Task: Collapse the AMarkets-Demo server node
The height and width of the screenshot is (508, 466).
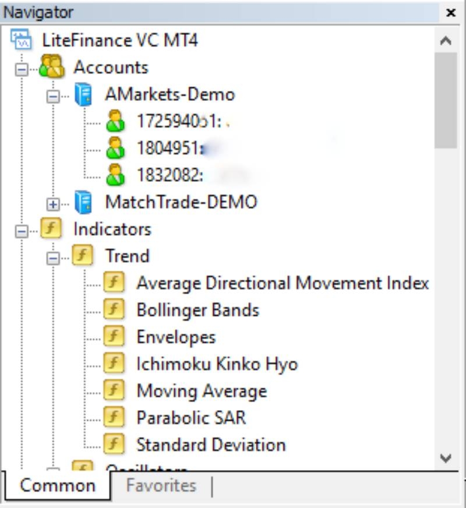Action: click(53, 96)
